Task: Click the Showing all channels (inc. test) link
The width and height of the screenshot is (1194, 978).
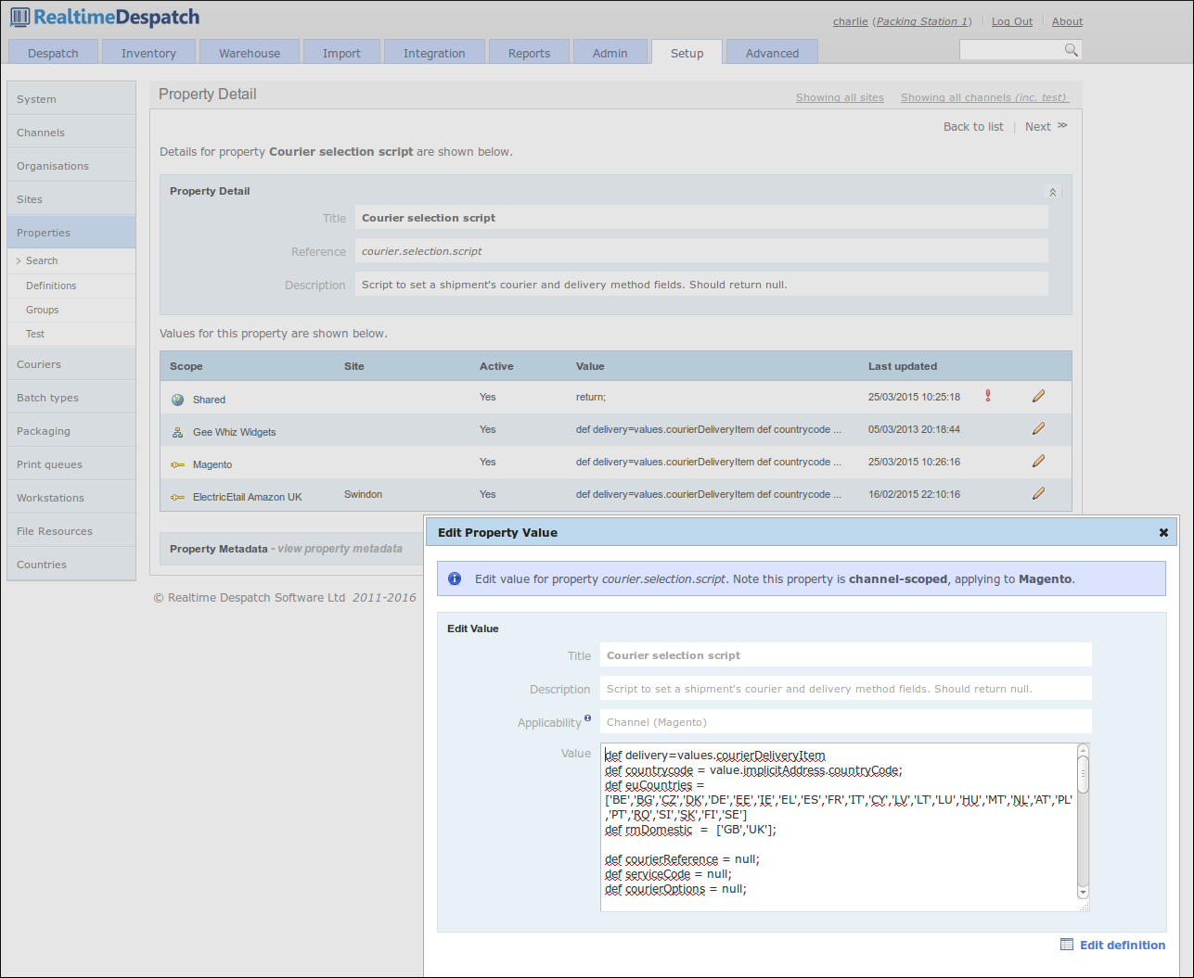Action: pyautogui.click(x=984, y=97)
